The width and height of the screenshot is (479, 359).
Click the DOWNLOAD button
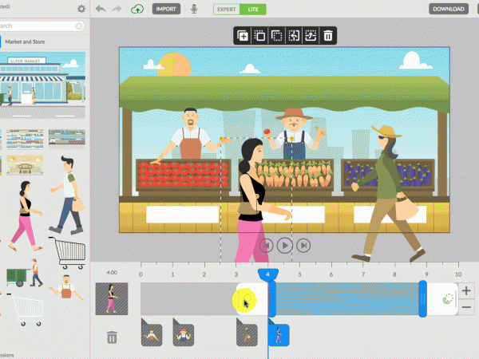pos(448,9)
